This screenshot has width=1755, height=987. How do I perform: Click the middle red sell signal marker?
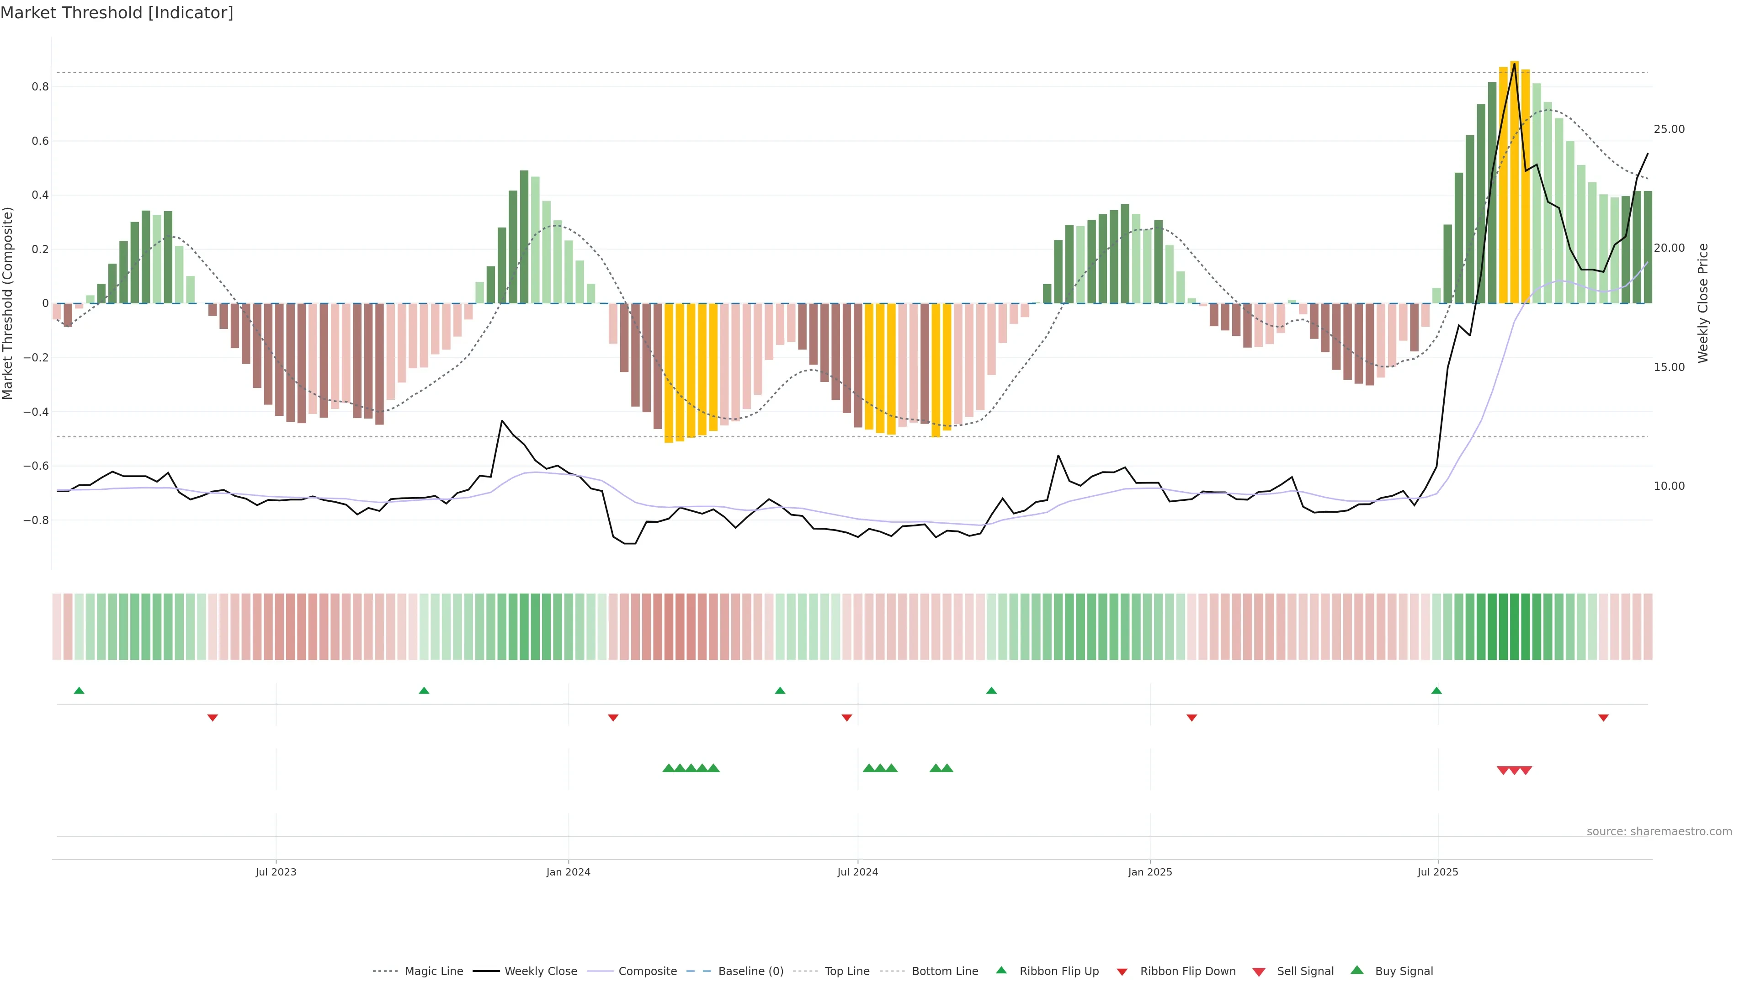[1515, 770]
